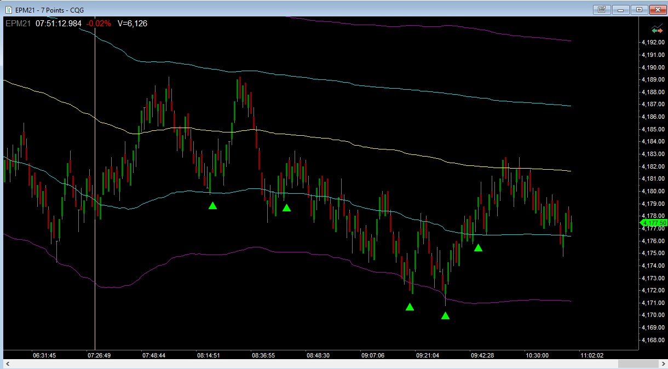Screen dimensions: 668x369
Task: Click the 4,192.00 price scale label
Action: pos(654,42)
